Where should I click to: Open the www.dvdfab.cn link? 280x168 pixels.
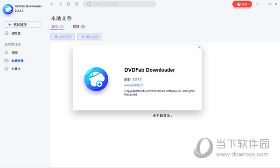(134, 85)
